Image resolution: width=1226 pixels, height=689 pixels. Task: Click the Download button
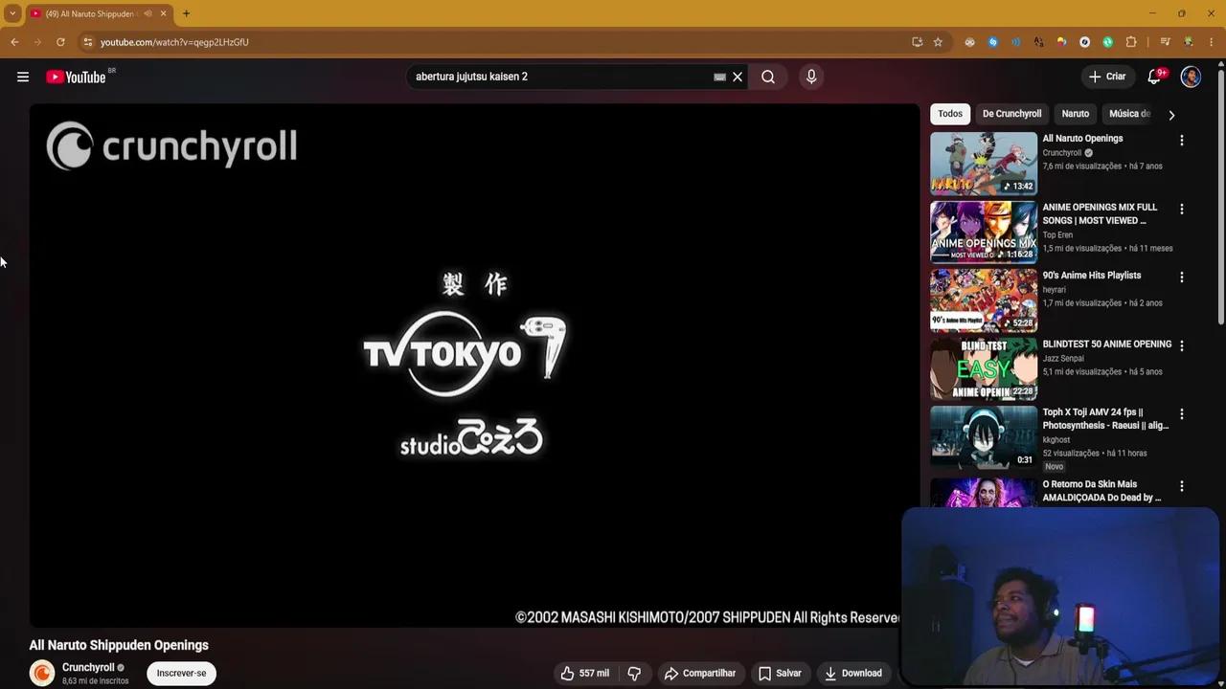click(853, 674)
